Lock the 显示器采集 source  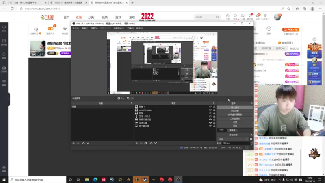[x=214, y=126]
